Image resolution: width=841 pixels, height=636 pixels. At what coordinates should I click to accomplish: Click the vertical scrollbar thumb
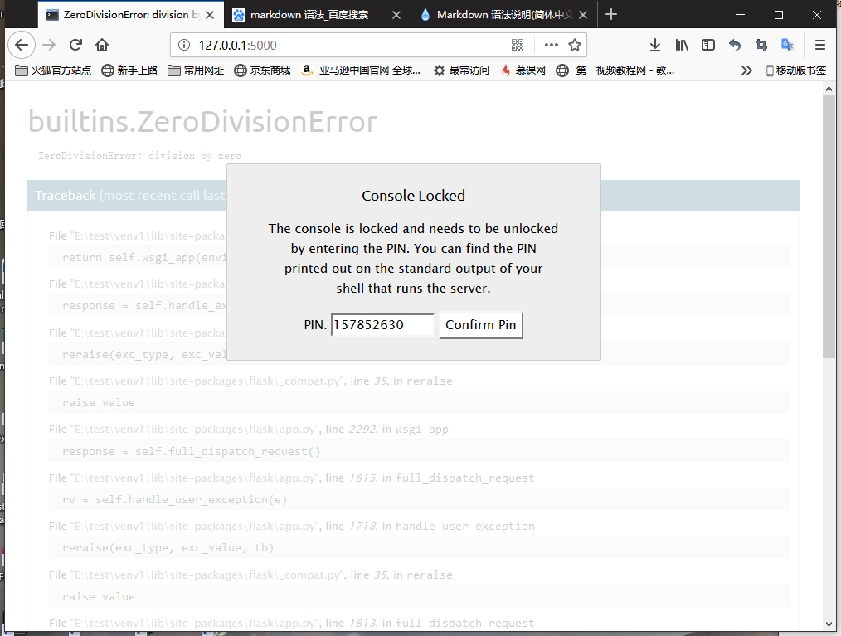point(829,227)
